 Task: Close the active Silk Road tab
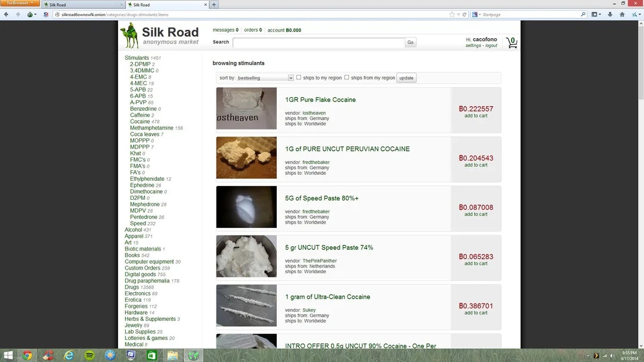(205, 5)
